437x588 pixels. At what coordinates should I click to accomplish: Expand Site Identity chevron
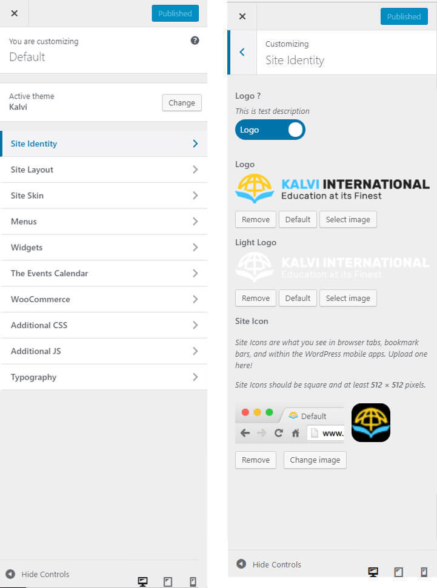[195, 144]
